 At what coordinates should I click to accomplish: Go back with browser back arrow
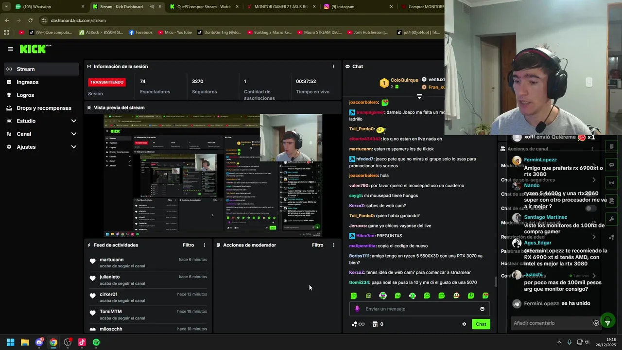click(x=7, y=20)
